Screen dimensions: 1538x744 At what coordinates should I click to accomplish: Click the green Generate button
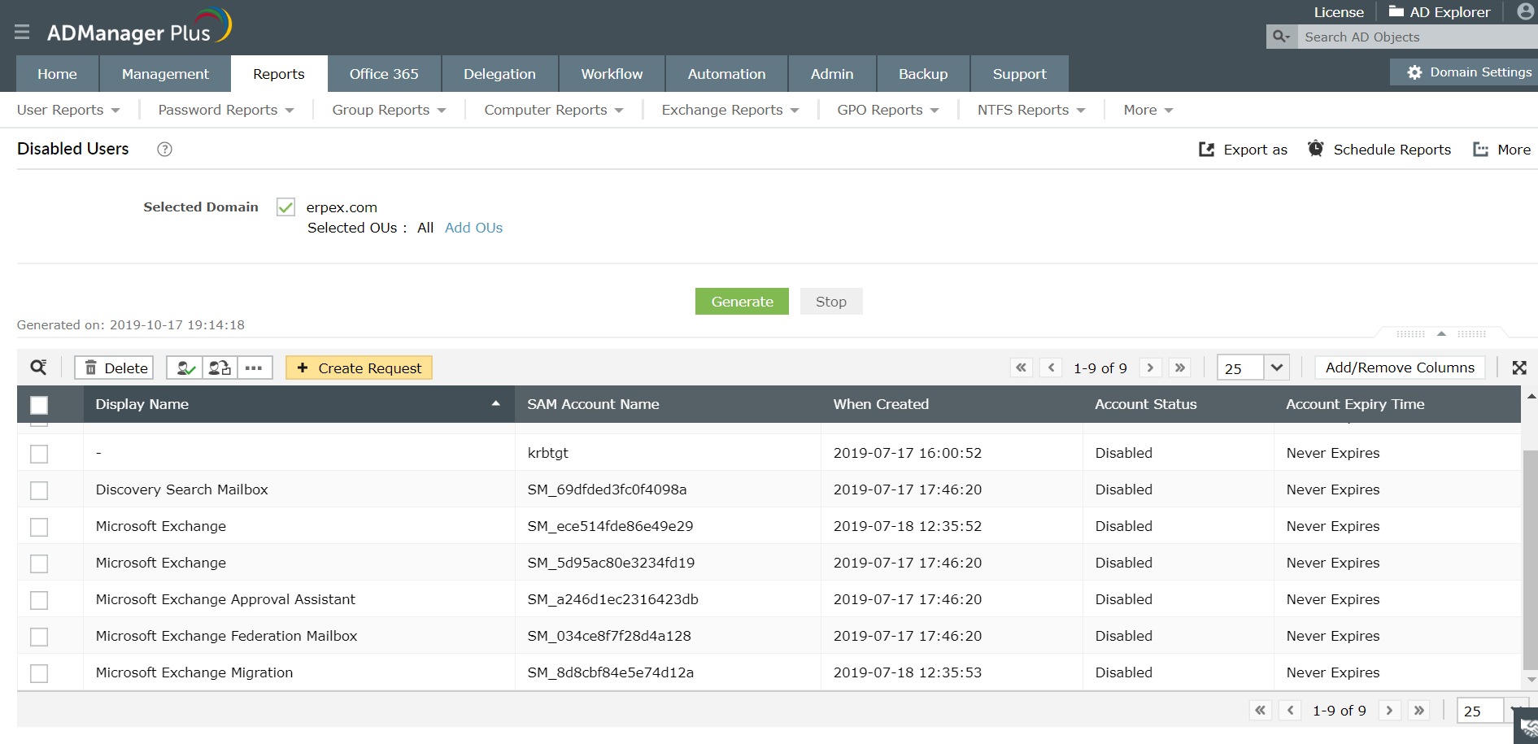pos(742,302)
